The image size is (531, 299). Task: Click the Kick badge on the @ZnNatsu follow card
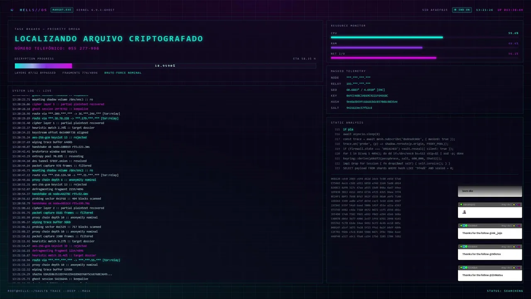tap(461, 267)
